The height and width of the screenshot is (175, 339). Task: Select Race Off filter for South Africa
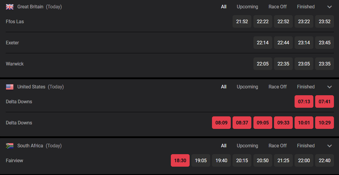click(x=277, y=146)
